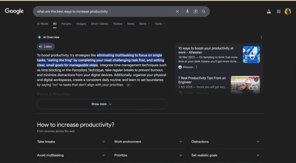The height and width of the screenshot is (163, 296).
Task: Switch to AI Mode tab
Action: click(x=42, y=24)
